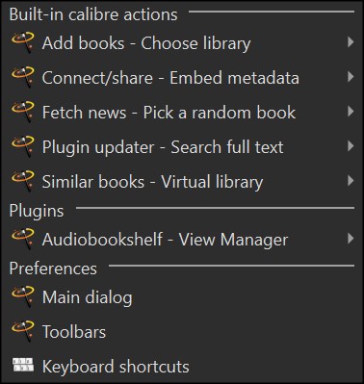Open the Toolbars preferences entry

tap(182, 331)
